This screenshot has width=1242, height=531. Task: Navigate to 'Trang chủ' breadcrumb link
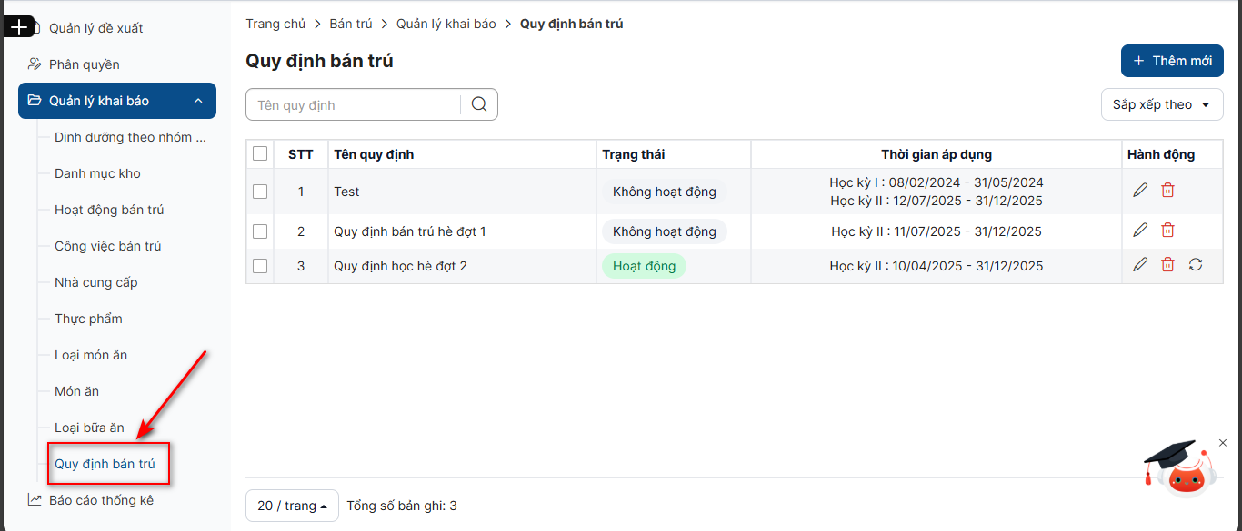(x=275, y=24)
